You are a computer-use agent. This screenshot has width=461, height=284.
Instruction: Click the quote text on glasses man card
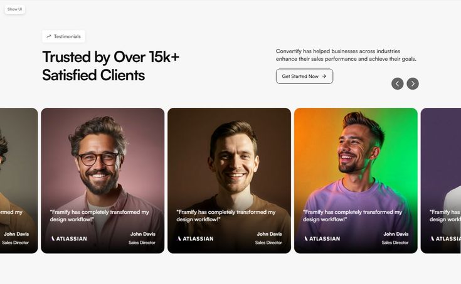99,216
